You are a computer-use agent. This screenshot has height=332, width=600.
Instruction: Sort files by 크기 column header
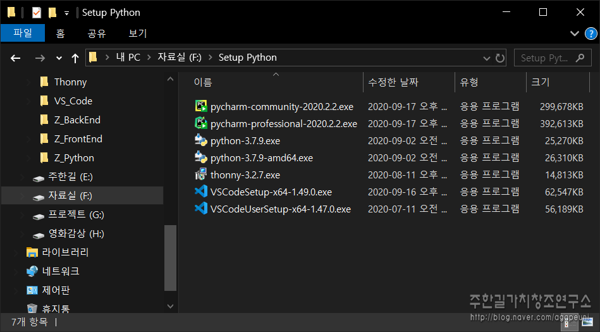[x=558, y=82]
